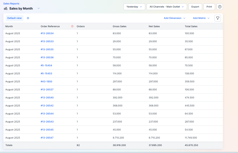This screenshot has width=238, height=153.
Task: Click the filter funnel icon
Action: pyautogui.click(x=217, y=18)
